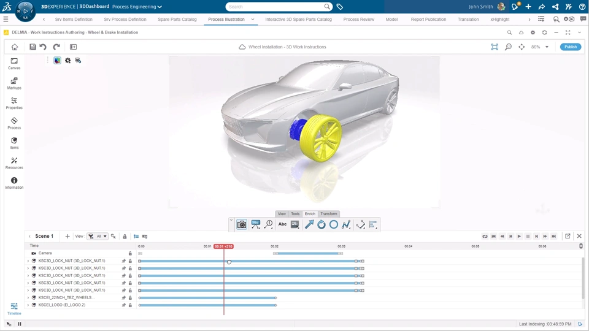Toggle the timeline lock-all icon
Viewport: 589px width, 331px height.
[125, 237]
